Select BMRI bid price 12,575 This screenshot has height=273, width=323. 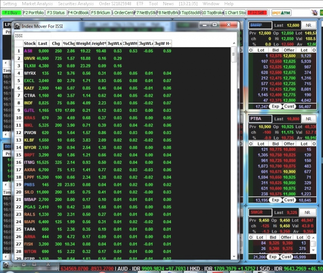(x=275, y=56)
